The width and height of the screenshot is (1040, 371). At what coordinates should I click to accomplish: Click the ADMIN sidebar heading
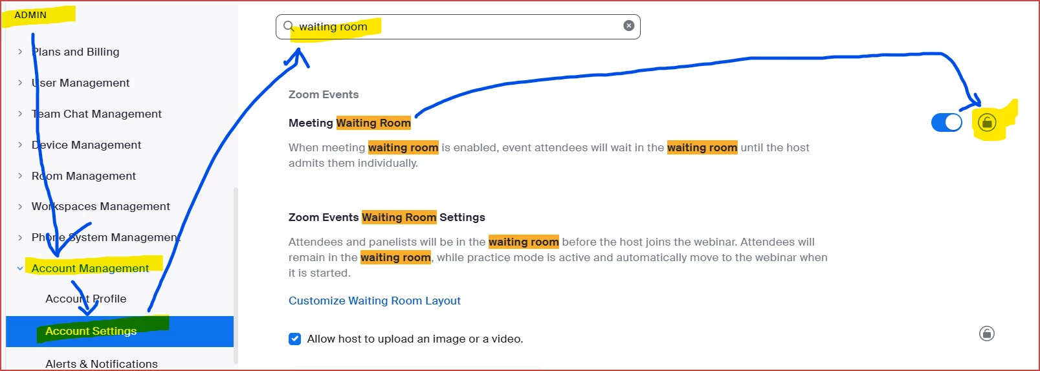click(30, 15)
